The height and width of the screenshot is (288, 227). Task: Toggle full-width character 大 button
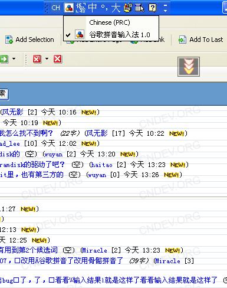tap(116, 8)
